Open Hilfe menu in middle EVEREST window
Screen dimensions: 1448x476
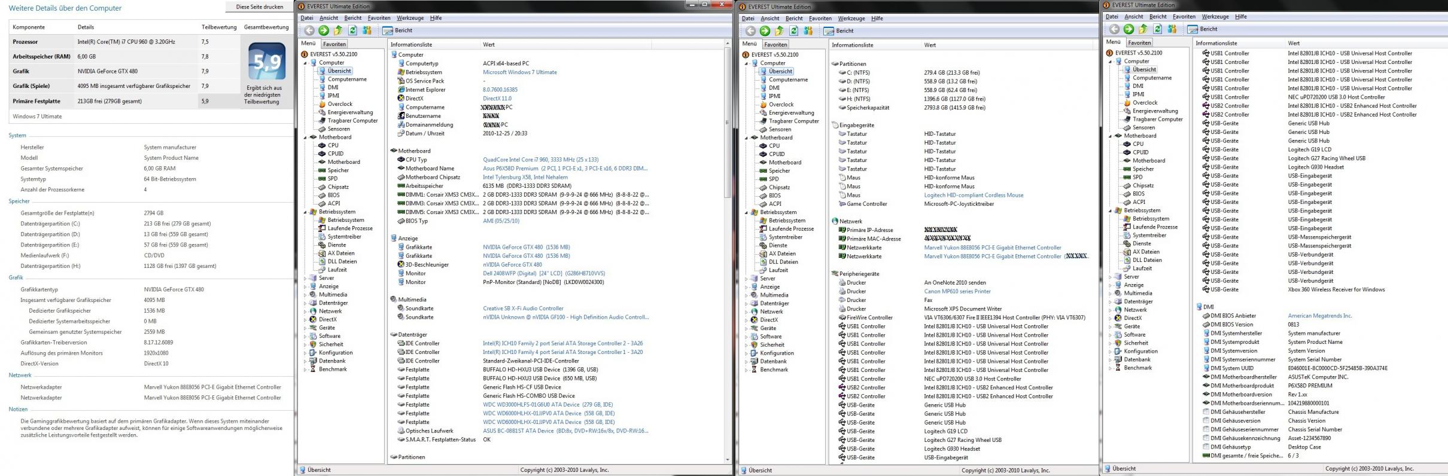pyautogui.click(x=877, y=19)
